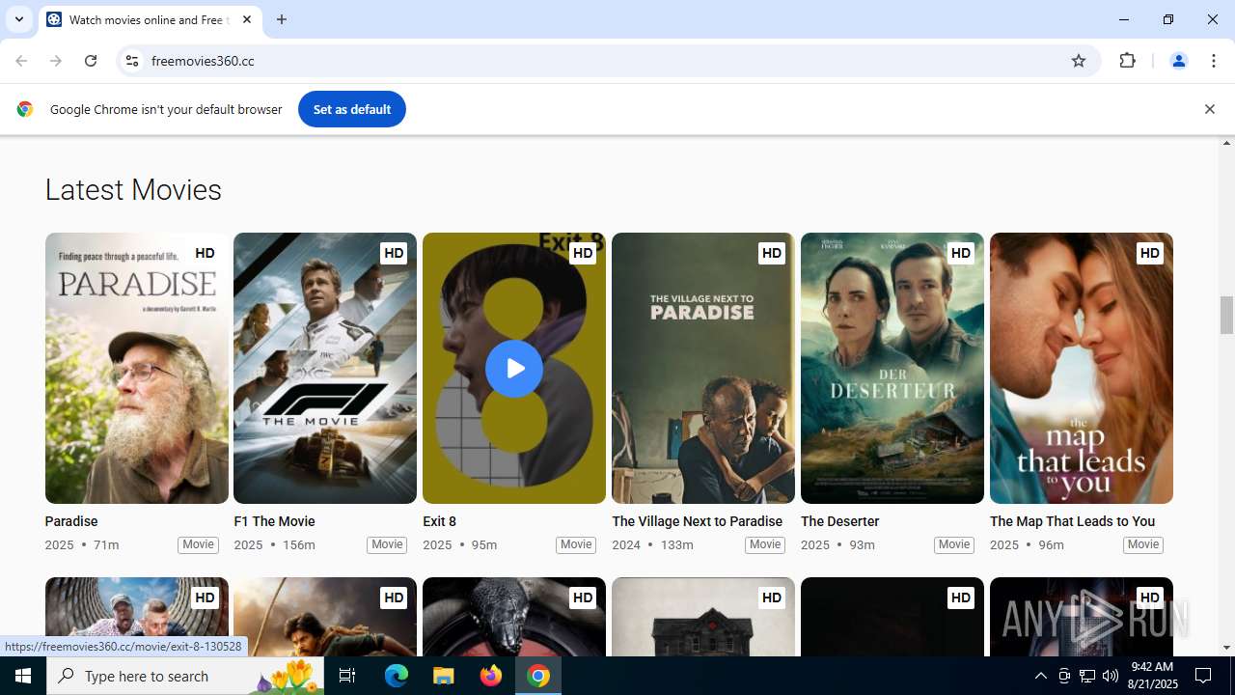Click the Movie tag under F1 The Movie
The height and width of the screenshot is (695, 1235).
coord(387,544)
